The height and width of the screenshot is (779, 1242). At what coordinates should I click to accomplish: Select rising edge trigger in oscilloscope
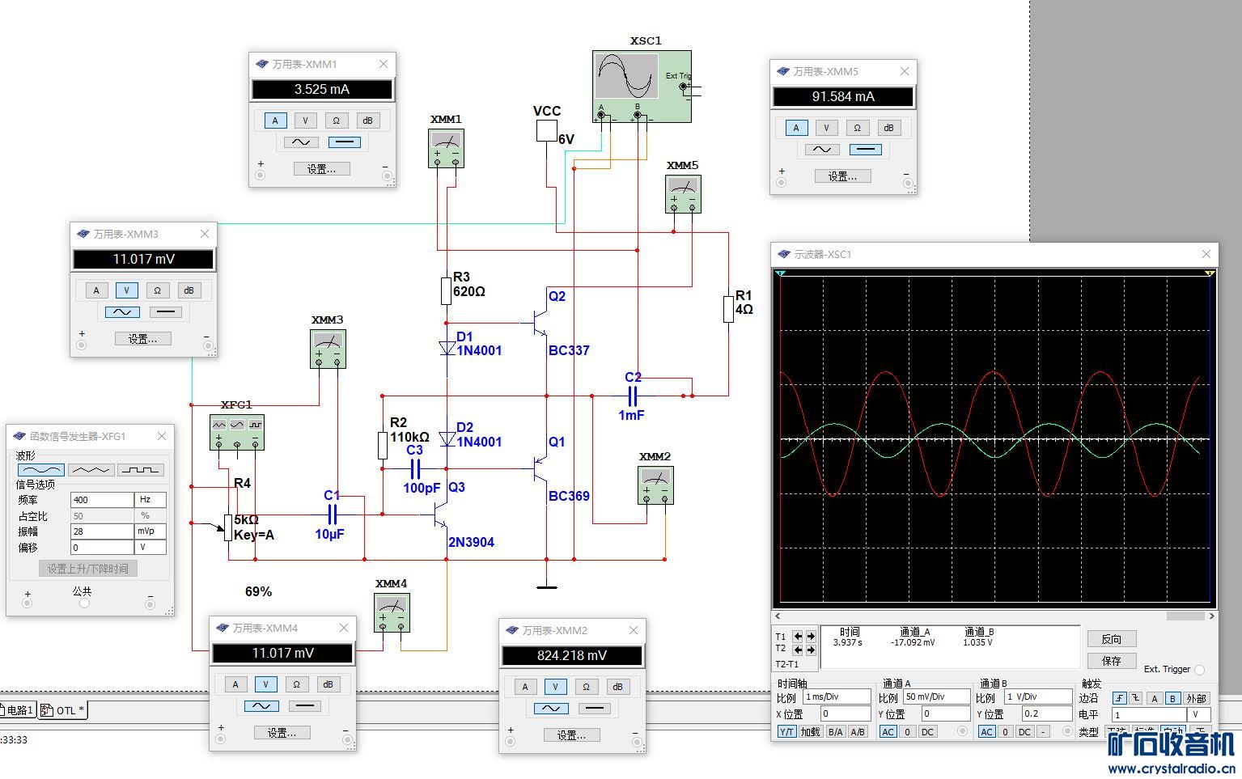click(1120, 698)
